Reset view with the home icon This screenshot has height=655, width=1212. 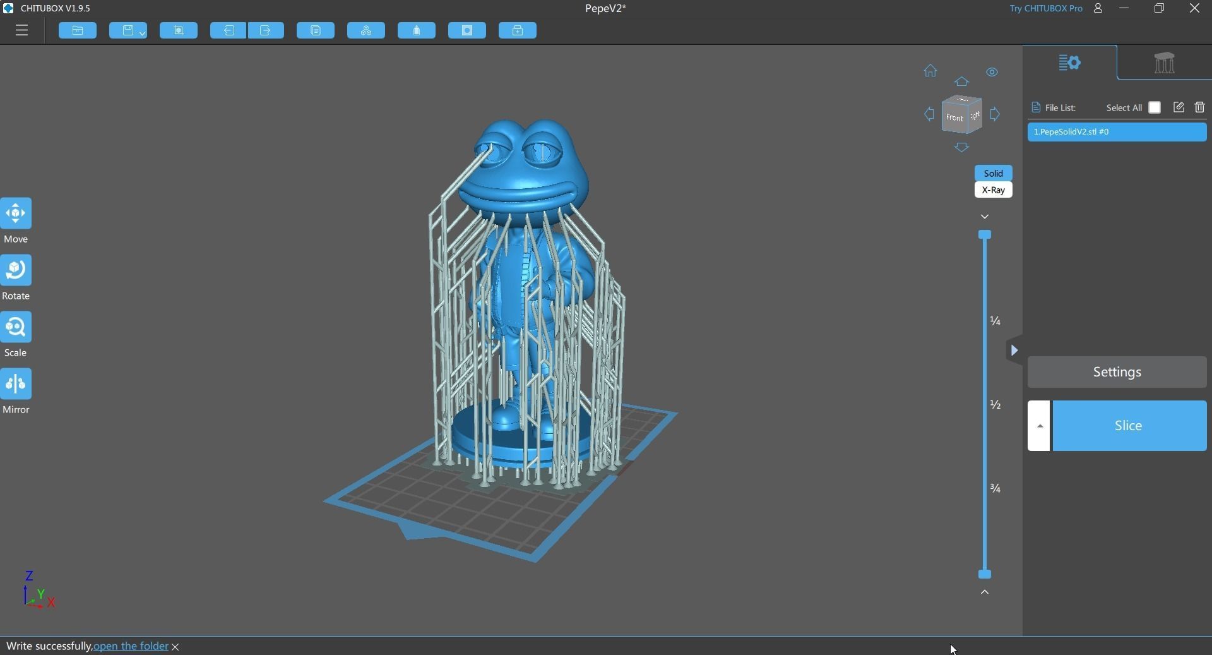click(930, 71)
